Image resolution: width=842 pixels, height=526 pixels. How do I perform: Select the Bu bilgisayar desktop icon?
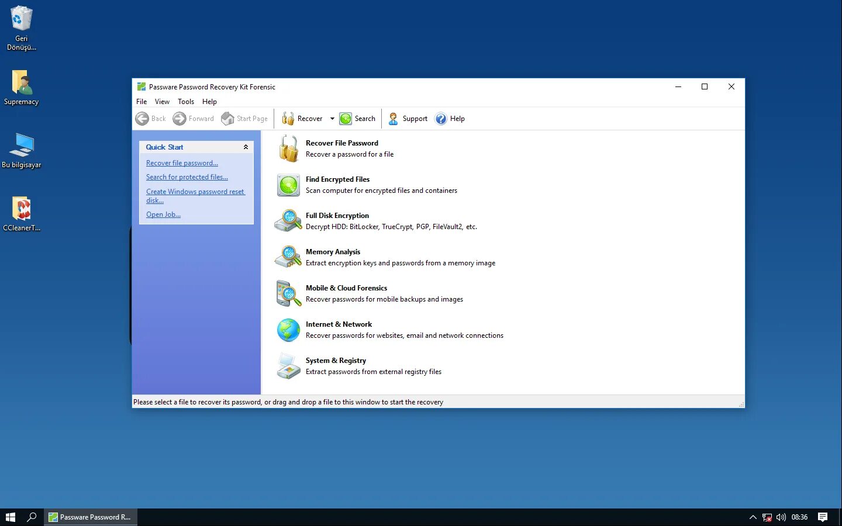22,151
